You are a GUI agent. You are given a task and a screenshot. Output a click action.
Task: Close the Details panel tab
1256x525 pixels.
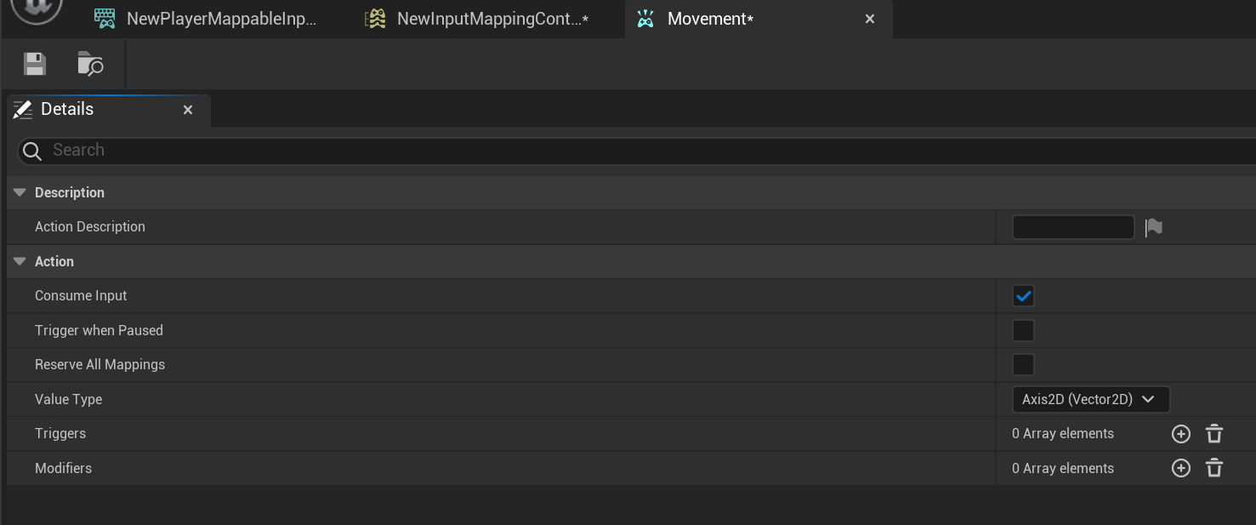point(188,110)
